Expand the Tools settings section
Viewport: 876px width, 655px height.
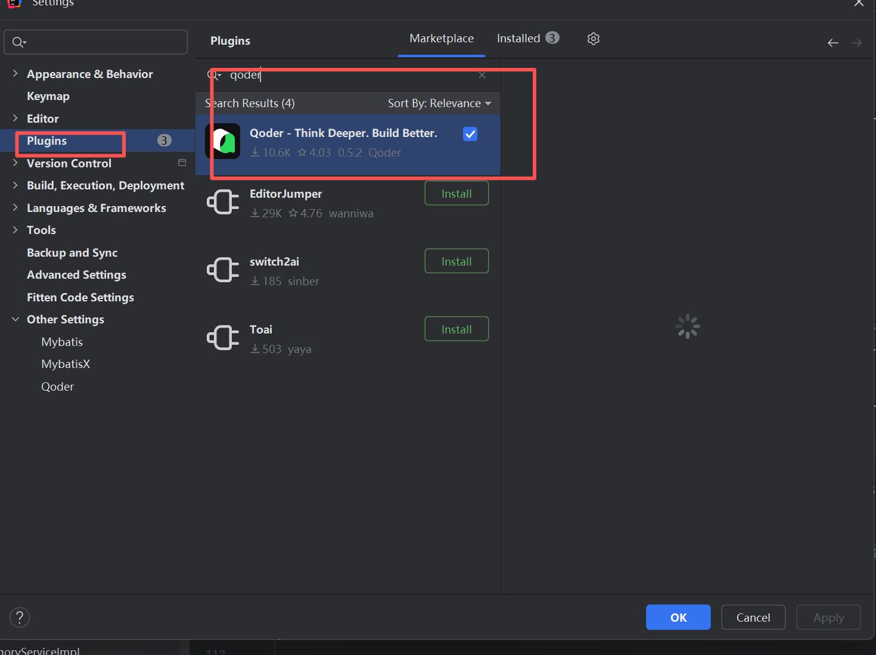[15, 230]
